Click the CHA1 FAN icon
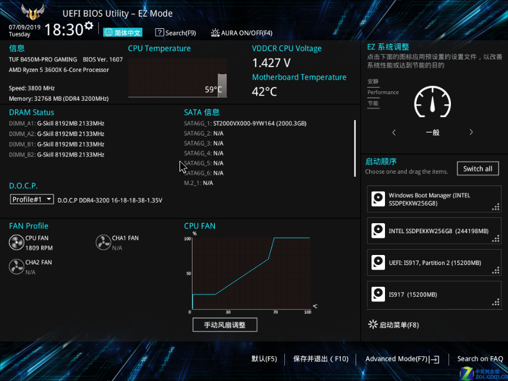508x381 pixels. (x=104, y=243)
